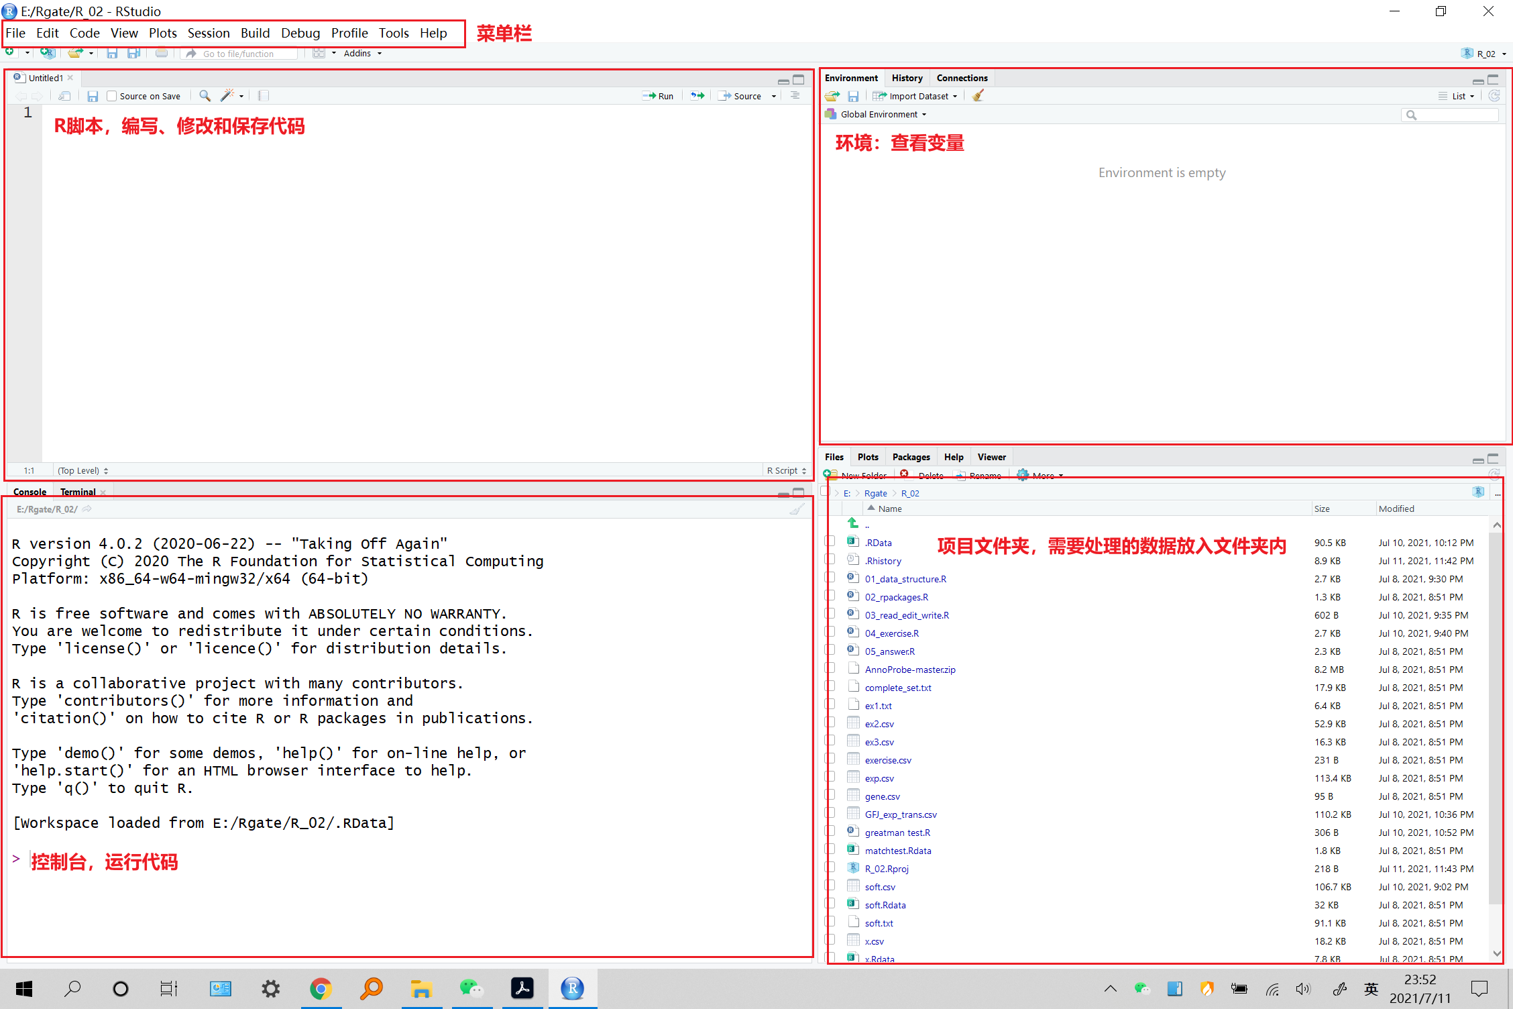Open the greatman test.R file
The height and width of the screenshot is (1009, 1513).
[897, 833]
